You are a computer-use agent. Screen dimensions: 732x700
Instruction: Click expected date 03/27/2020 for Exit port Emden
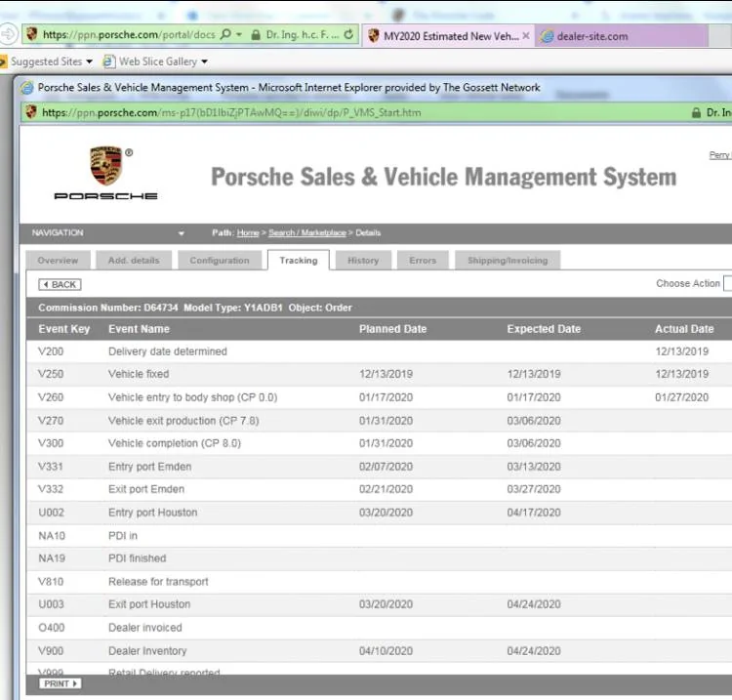(534, 489)
